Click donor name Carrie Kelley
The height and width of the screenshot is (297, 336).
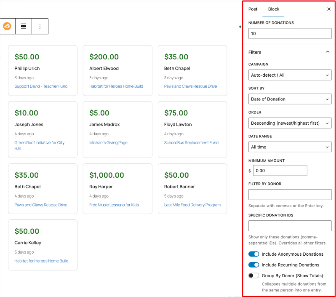click(28, 243)
